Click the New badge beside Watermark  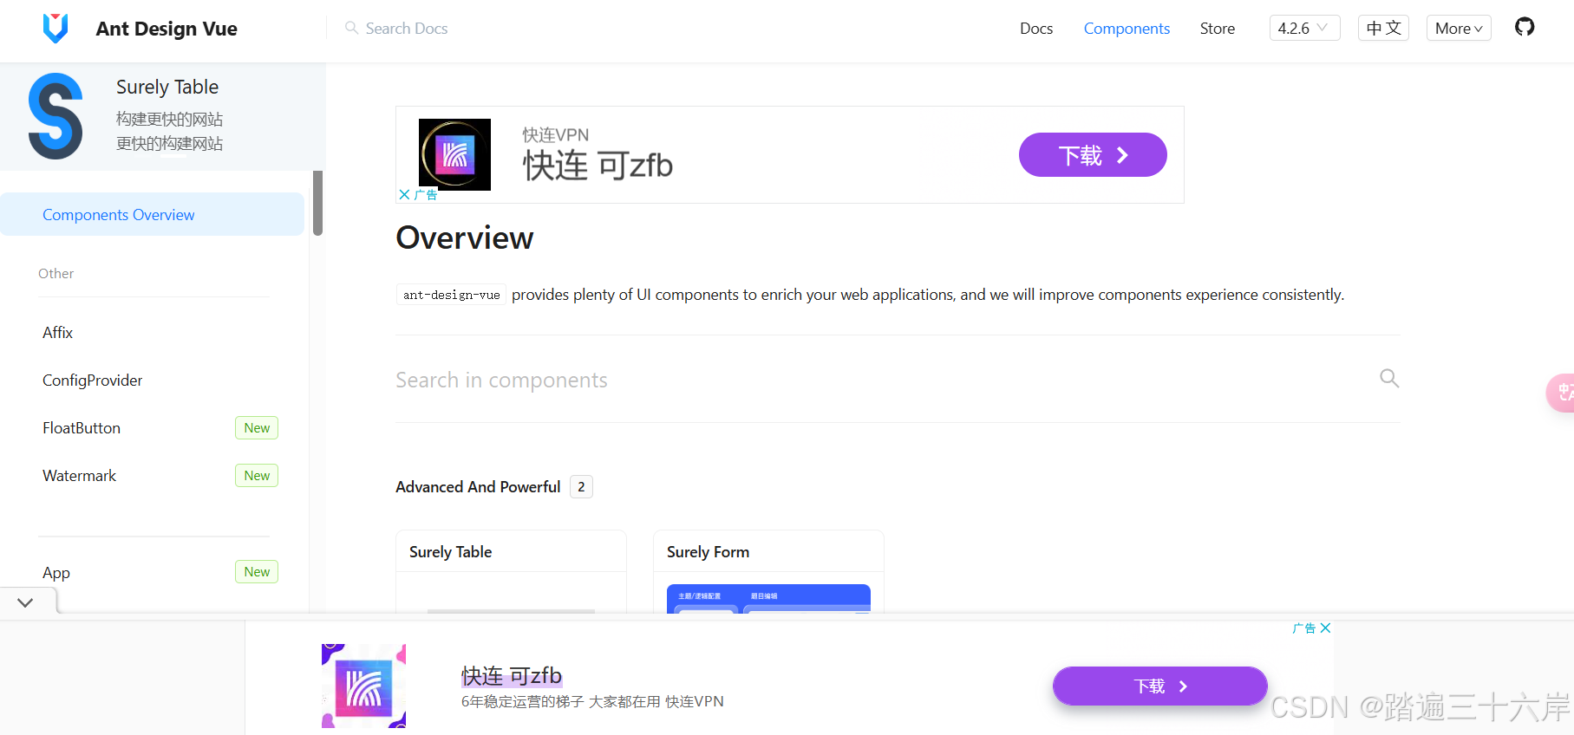(x=257, y=476)
